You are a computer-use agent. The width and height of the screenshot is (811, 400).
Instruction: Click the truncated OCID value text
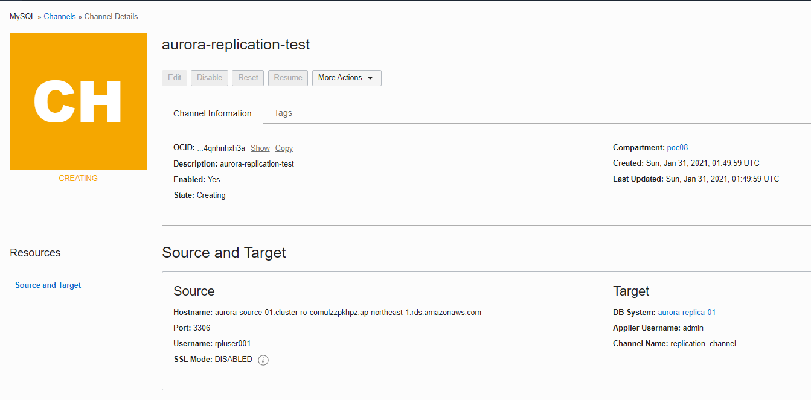tap(221, 148)
